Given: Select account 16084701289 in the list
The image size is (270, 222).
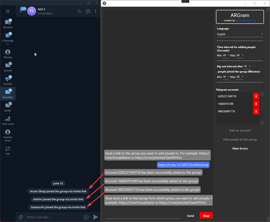Looking at the screenshot, I should coord(226,104).
